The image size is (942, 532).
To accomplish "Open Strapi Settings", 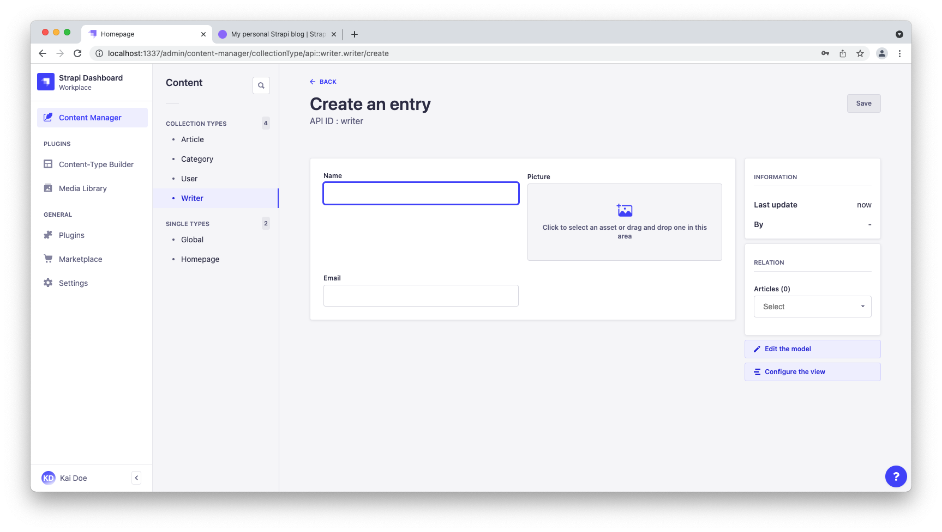I will point(73,283).
